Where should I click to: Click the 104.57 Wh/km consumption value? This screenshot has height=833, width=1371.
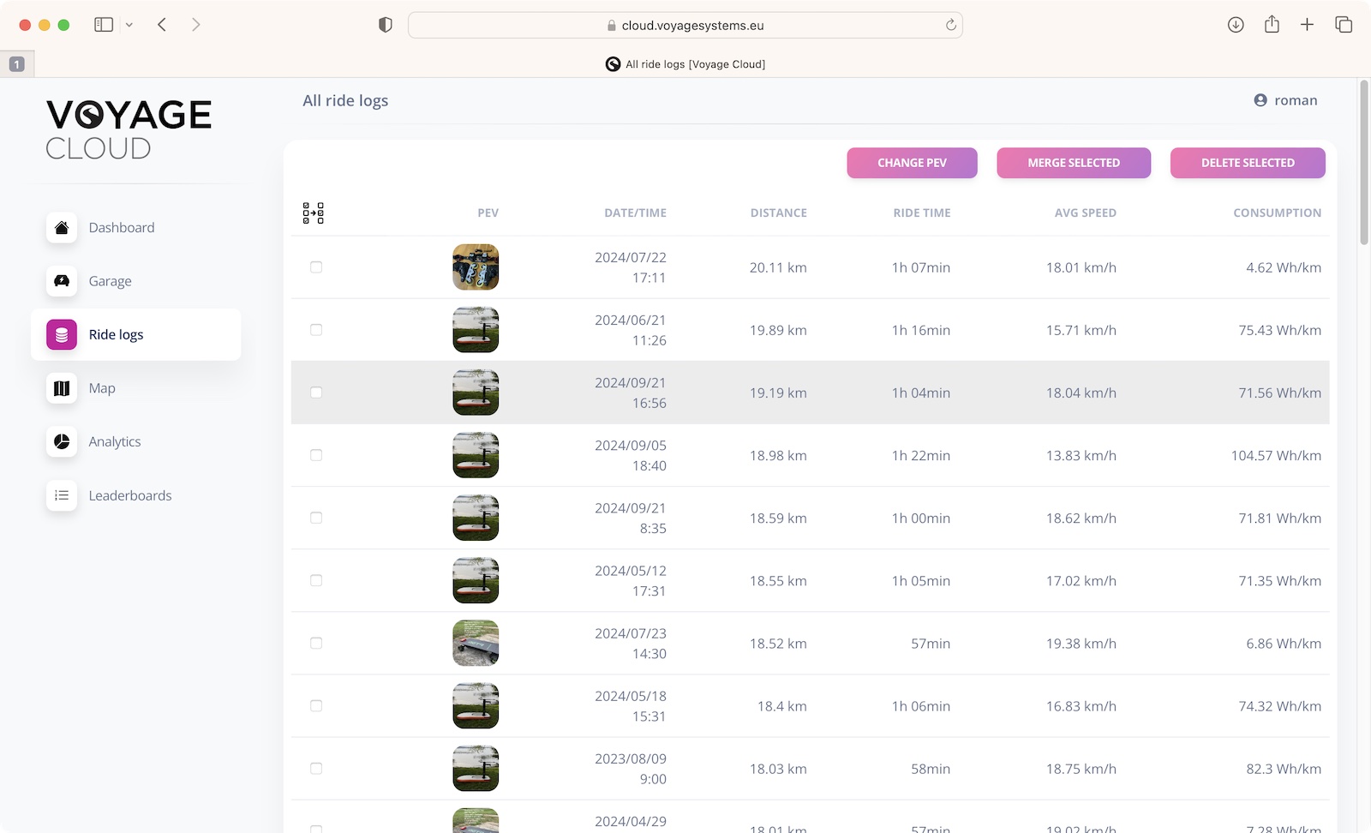pyautogui.click(x=1276, y=455)
